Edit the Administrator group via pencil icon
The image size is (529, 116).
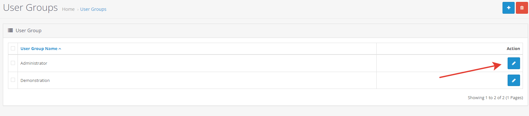514,63
